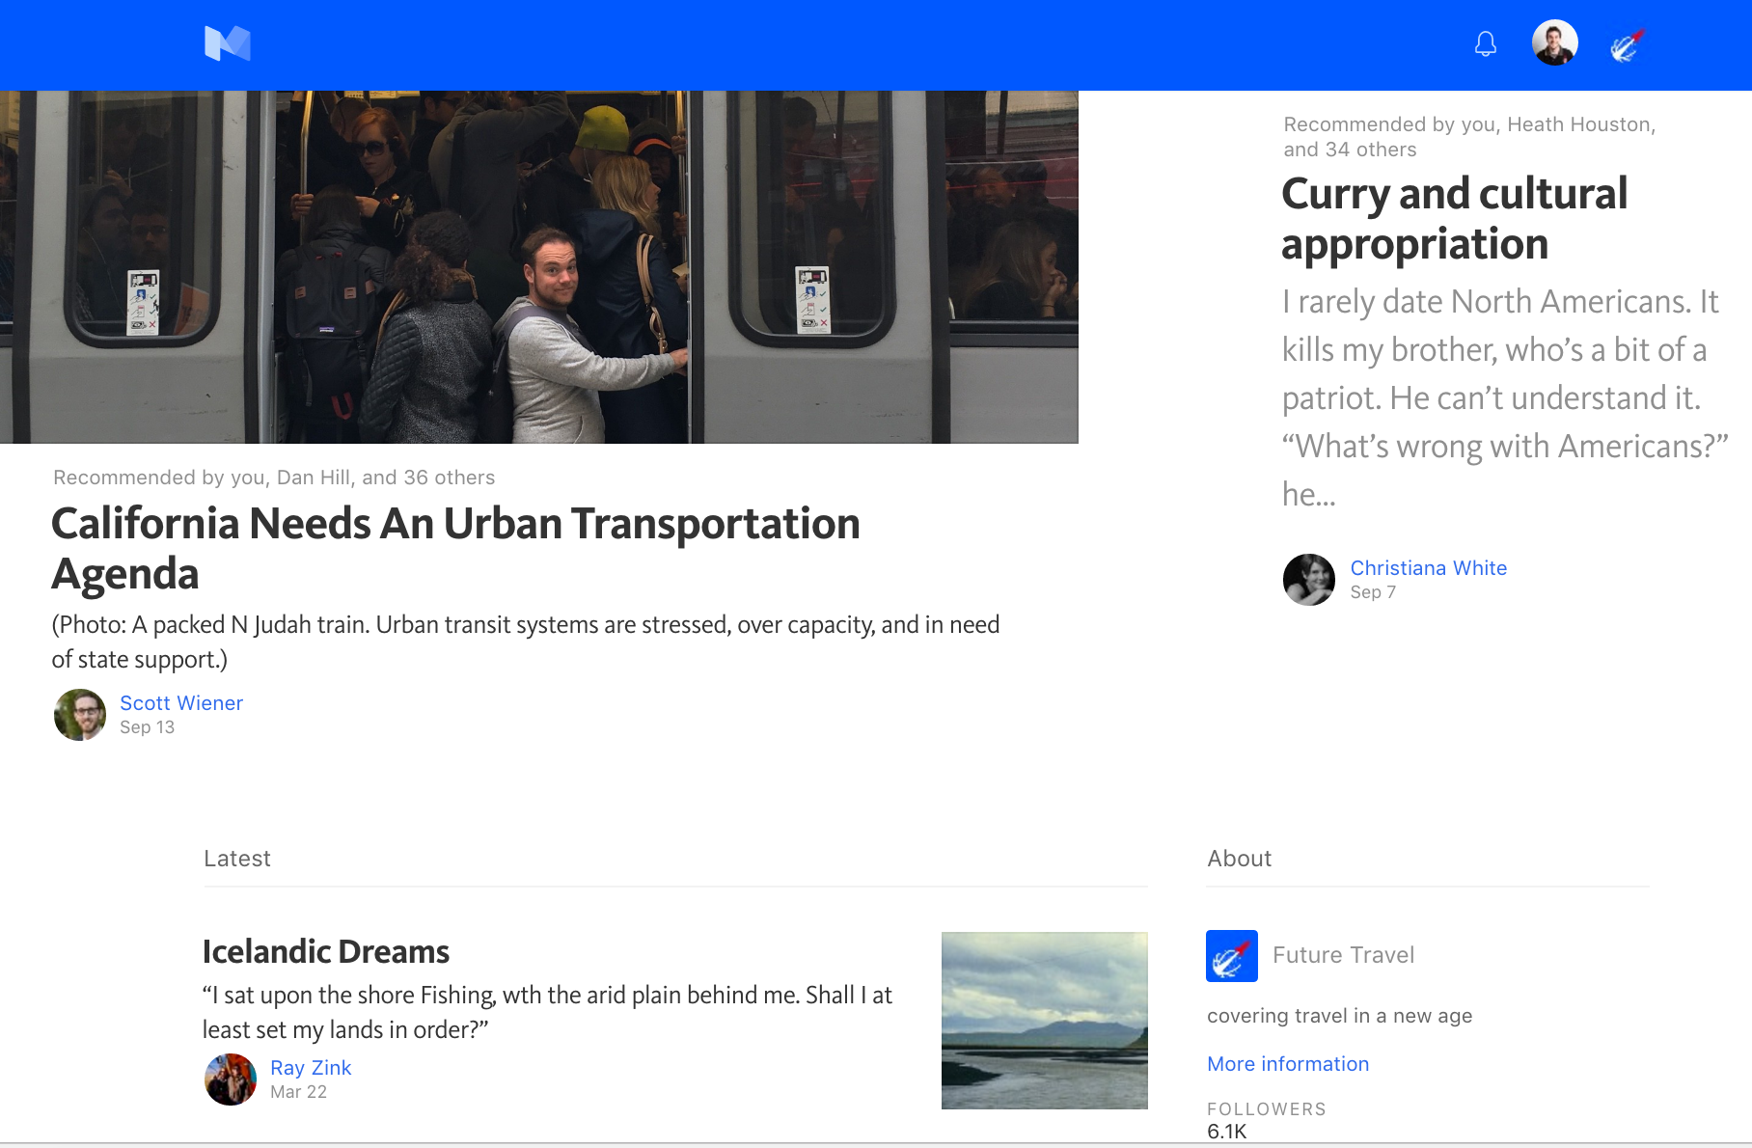Open Curry and cultural appropriation article
The width and height of the screenshot is (1752, 1148).
pyautogui.click(x=1454, y=218)
